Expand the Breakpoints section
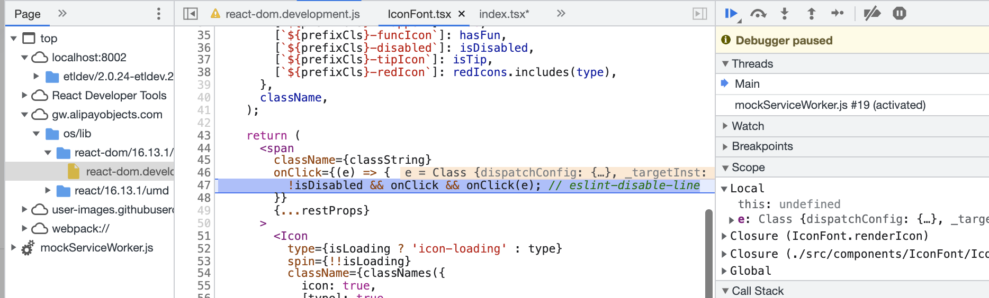The height and width of the screenshot is (298, 989). 725,146
